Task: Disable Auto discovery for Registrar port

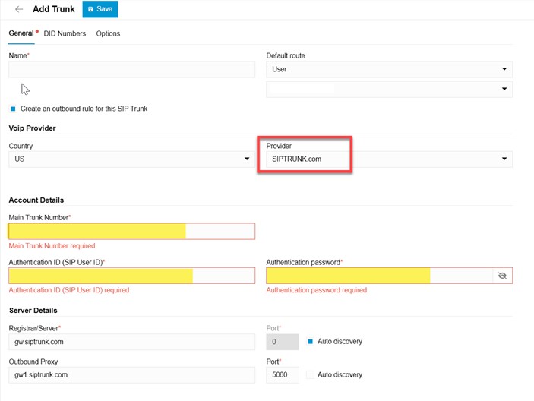Action: (x=310, y=342)
